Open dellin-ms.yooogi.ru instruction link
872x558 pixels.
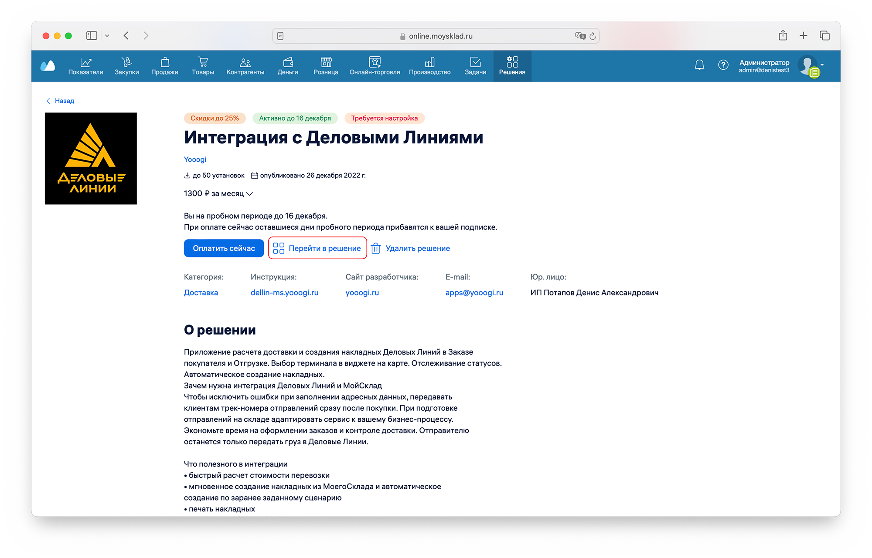click(x=284, y=293)
